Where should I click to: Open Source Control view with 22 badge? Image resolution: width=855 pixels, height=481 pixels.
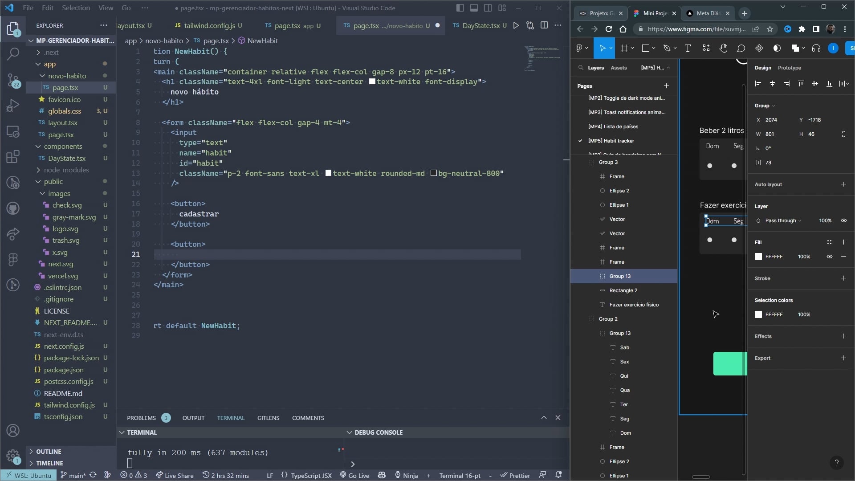point(13,80)
